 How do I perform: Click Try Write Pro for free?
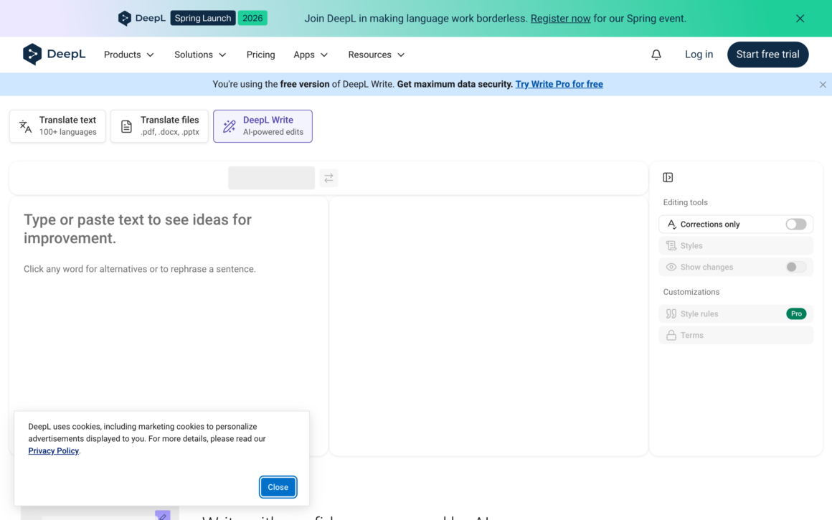559,85
